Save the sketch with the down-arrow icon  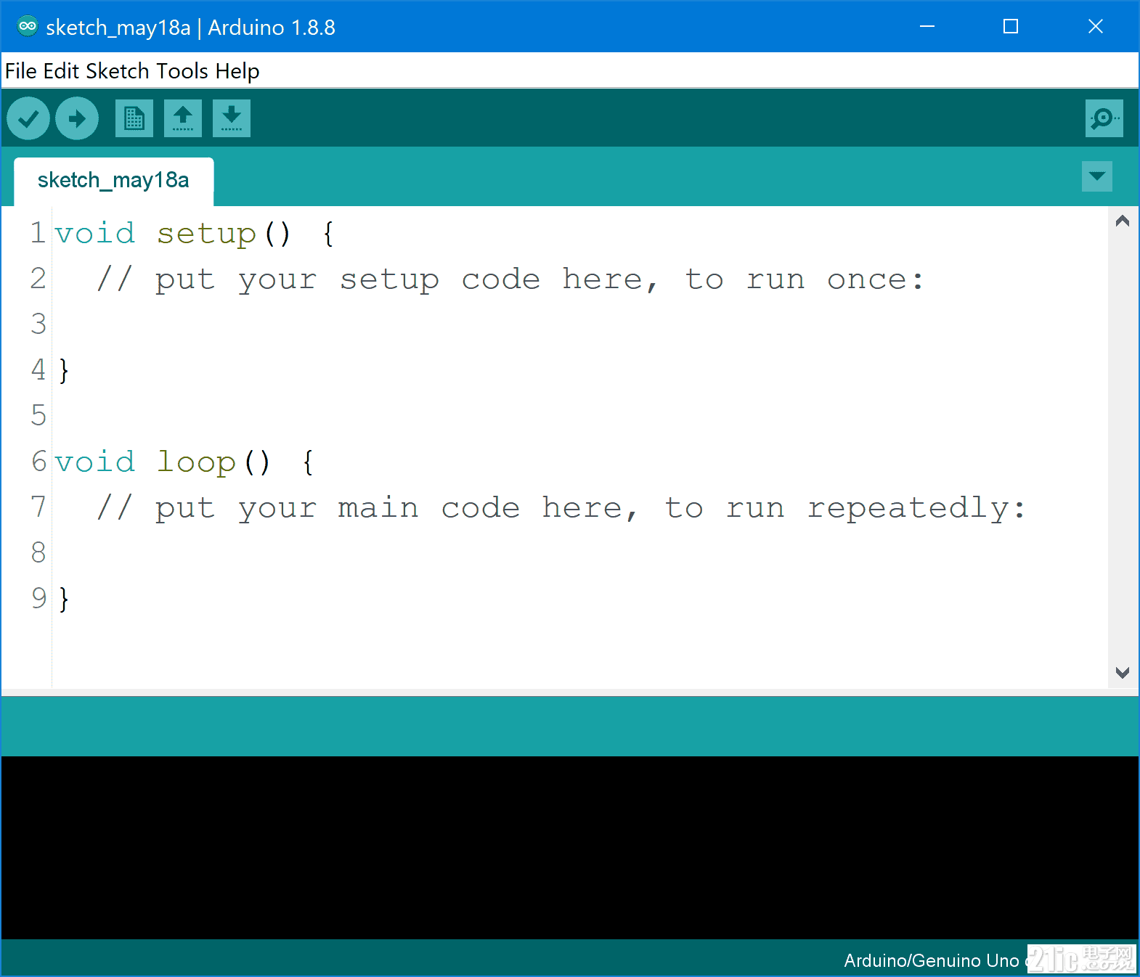[232, 118]
